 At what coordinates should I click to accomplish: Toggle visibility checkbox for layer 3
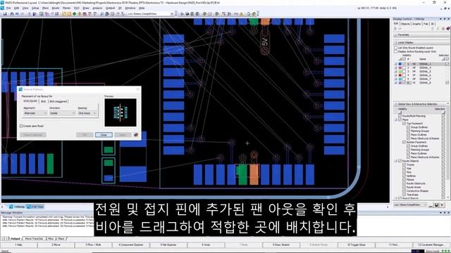pyautogui.click(x=404, y=72)
